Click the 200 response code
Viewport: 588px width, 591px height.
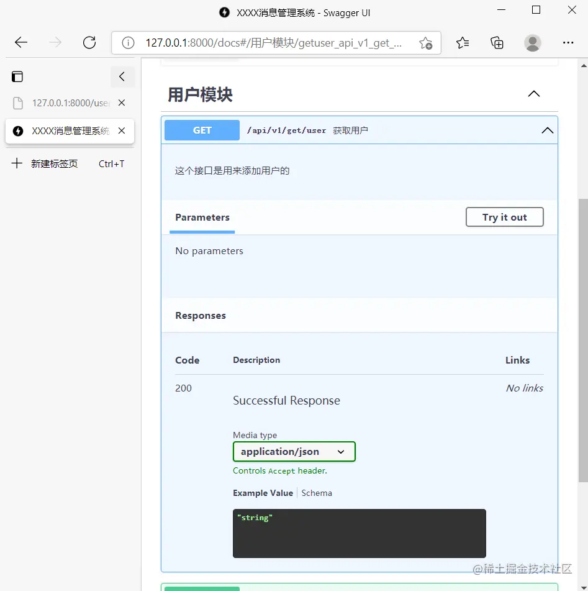pos(183,388)
